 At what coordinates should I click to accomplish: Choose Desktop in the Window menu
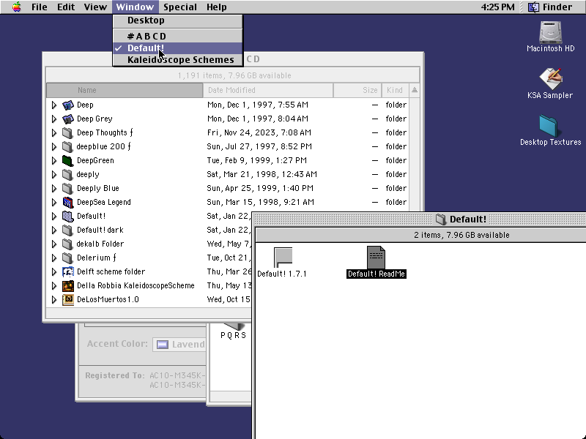tap(177, 20)
